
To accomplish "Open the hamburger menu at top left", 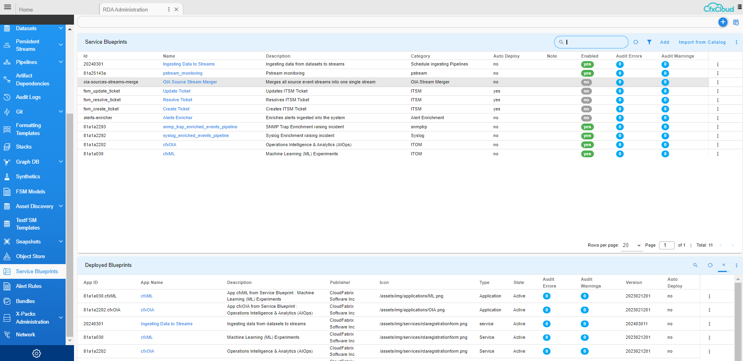I will pyautogui.click(x=8, y=7).
